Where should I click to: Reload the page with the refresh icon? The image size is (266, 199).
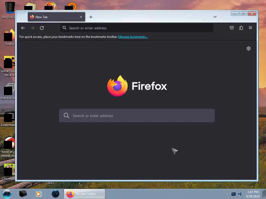tap(42, 28)
